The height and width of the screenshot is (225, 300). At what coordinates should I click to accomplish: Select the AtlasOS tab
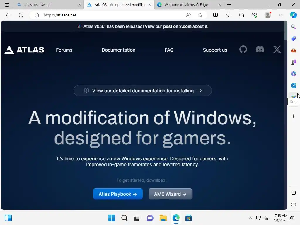point(119,5)
